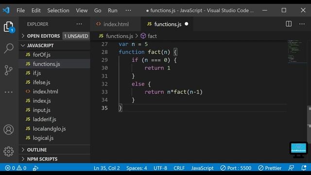Click Ln 35, Col 2 go-to-line indicator
The image size is (311, 175).
click(x=107, y=168)
